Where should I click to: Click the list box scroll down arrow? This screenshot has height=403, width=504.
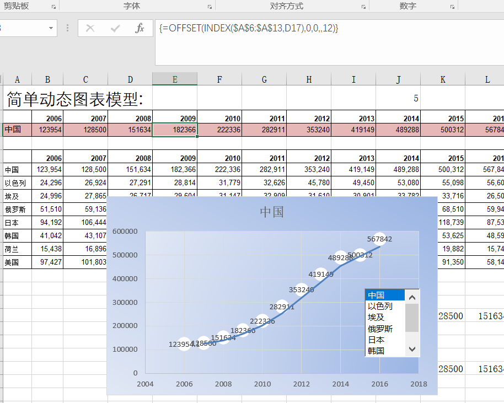click(412, 349)
